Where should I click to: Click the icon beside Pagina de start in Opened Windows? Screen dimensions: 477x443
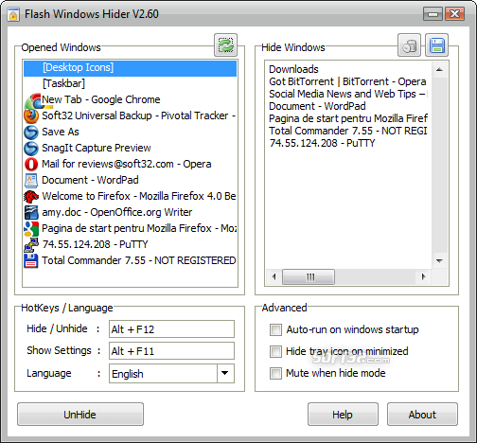(x=31, y=228)
